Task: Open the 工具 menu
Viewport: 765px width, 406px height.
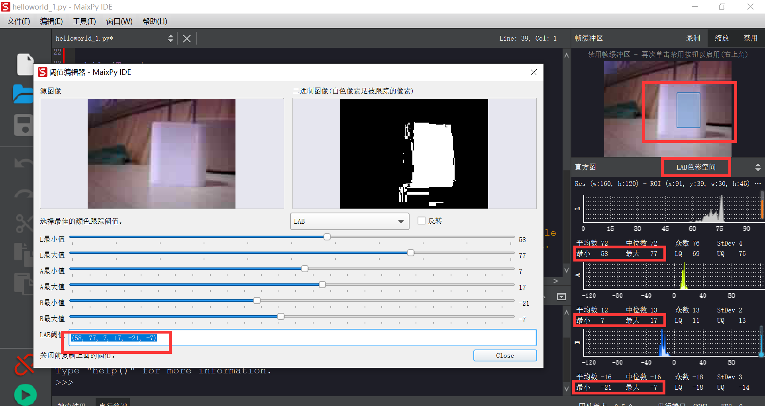Action: pos(84,21)
